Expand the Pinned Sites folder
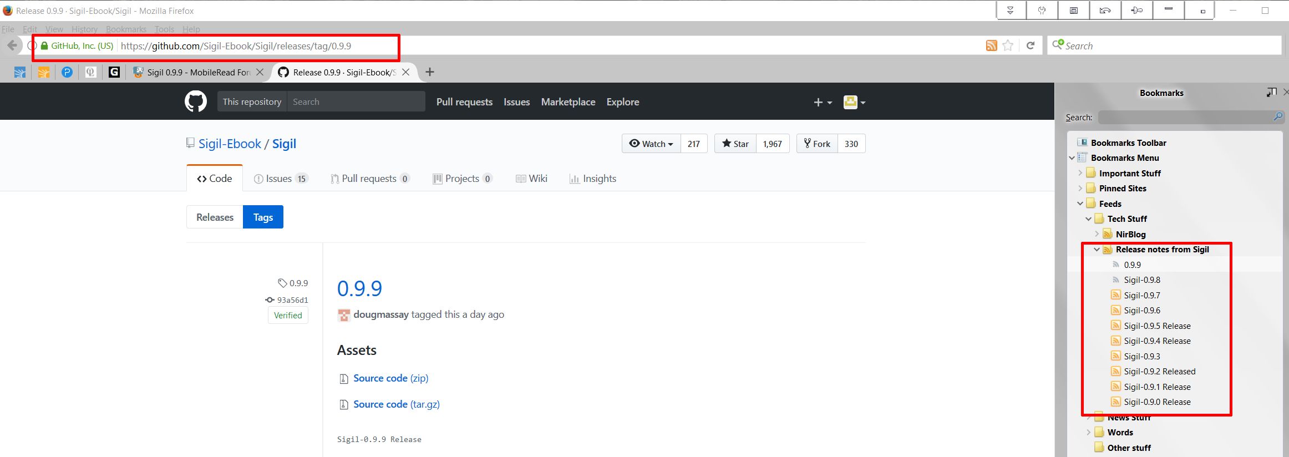1289x457 pixels. 1080,189
